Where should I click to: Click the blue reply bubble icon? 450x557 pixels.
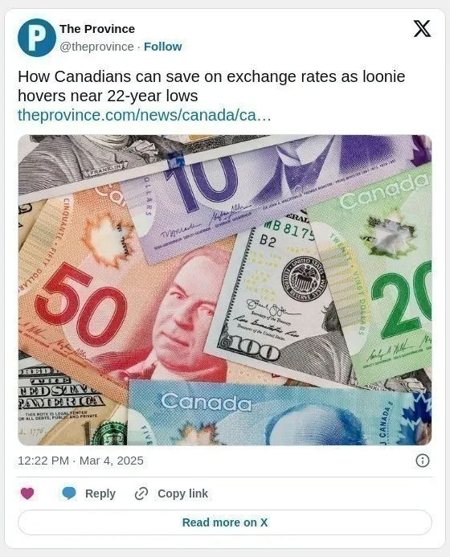[69, 493]
